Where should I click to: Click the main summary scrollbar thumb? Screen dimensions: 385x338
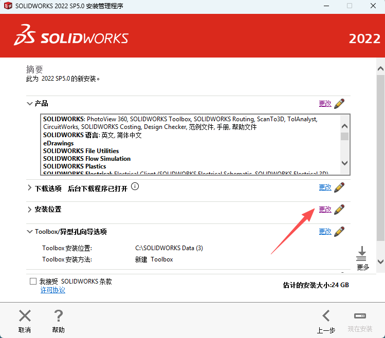coord(380,158)
